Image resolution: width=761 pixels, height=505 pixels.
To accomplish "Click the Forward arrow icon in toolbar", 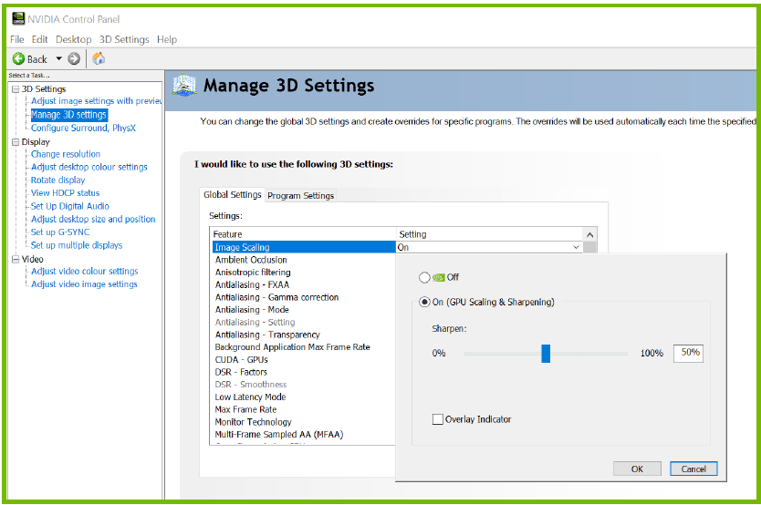I will 74,59.
